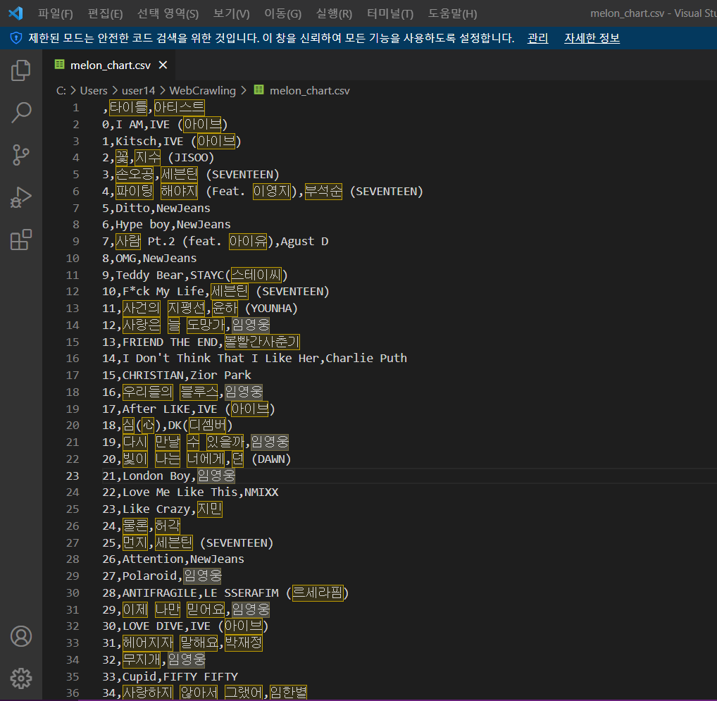
Task: Click the restricted mode shield icon
Action: coord(16,38)
